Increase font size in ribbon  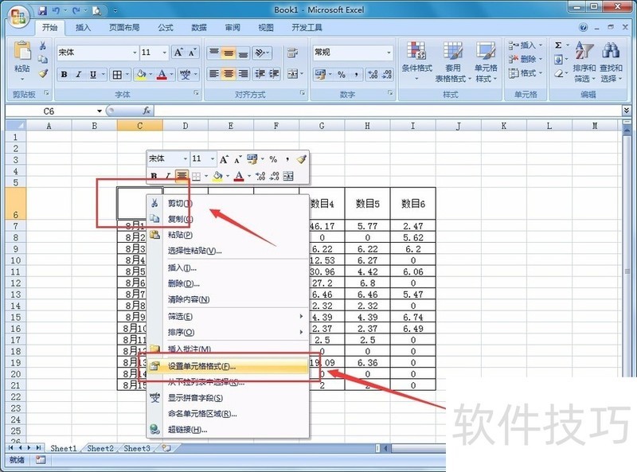pos(178,52)
